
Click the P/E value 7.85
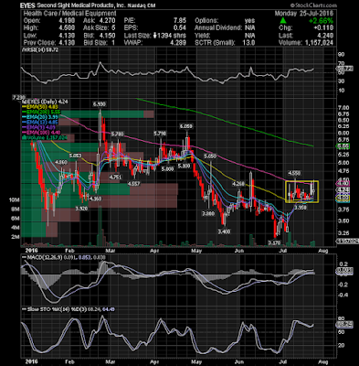(179, 21)
